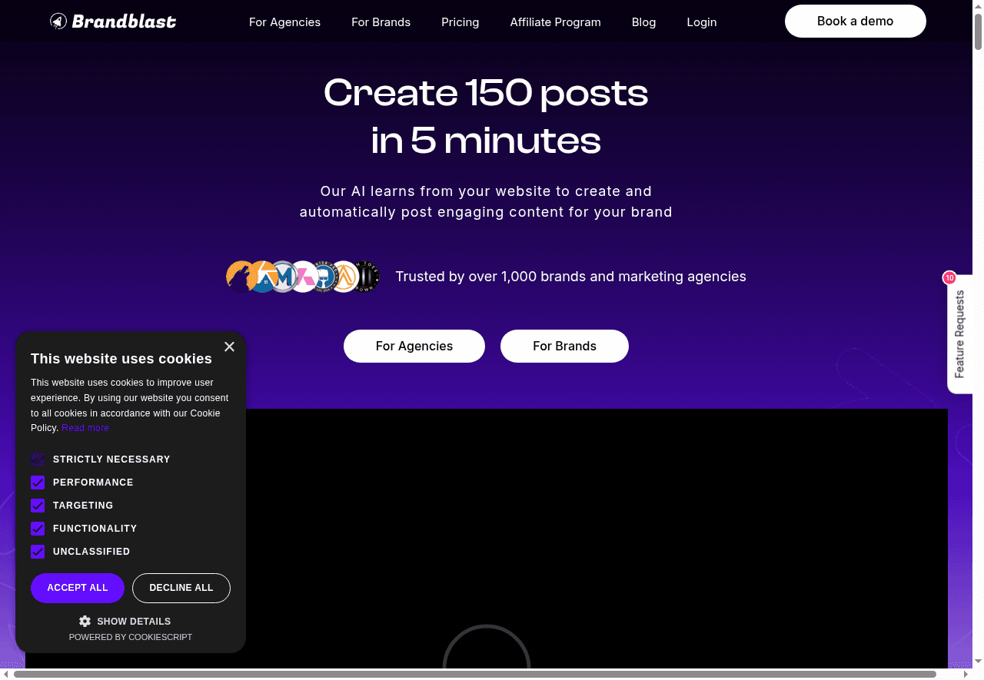Open the Cookie Policy via Read more

tap(85, 428)
